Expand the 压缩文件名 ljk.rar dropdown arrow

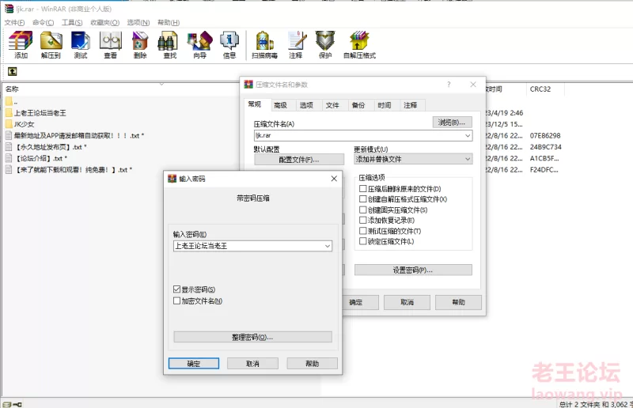(468, 135)
